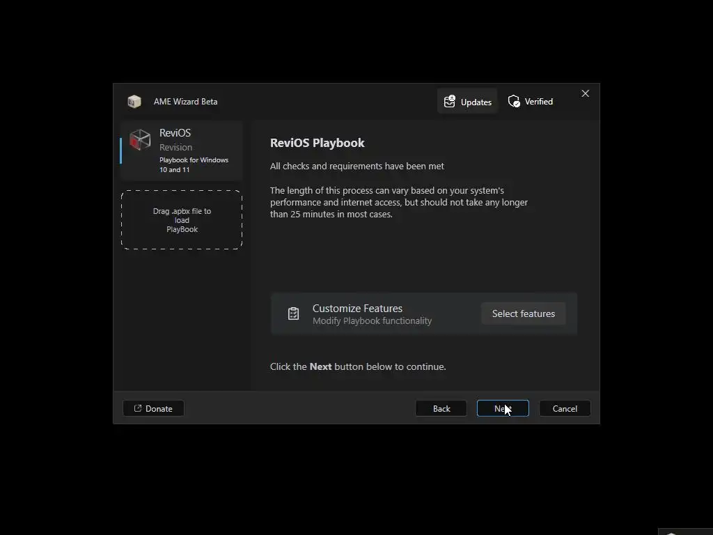Click the 'All checks and requirements have been met' text
713x535 pixels.
[357, 166]
